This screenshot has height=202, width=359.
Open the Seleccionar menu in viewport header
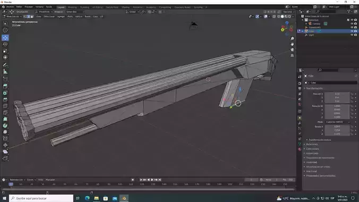49,16
